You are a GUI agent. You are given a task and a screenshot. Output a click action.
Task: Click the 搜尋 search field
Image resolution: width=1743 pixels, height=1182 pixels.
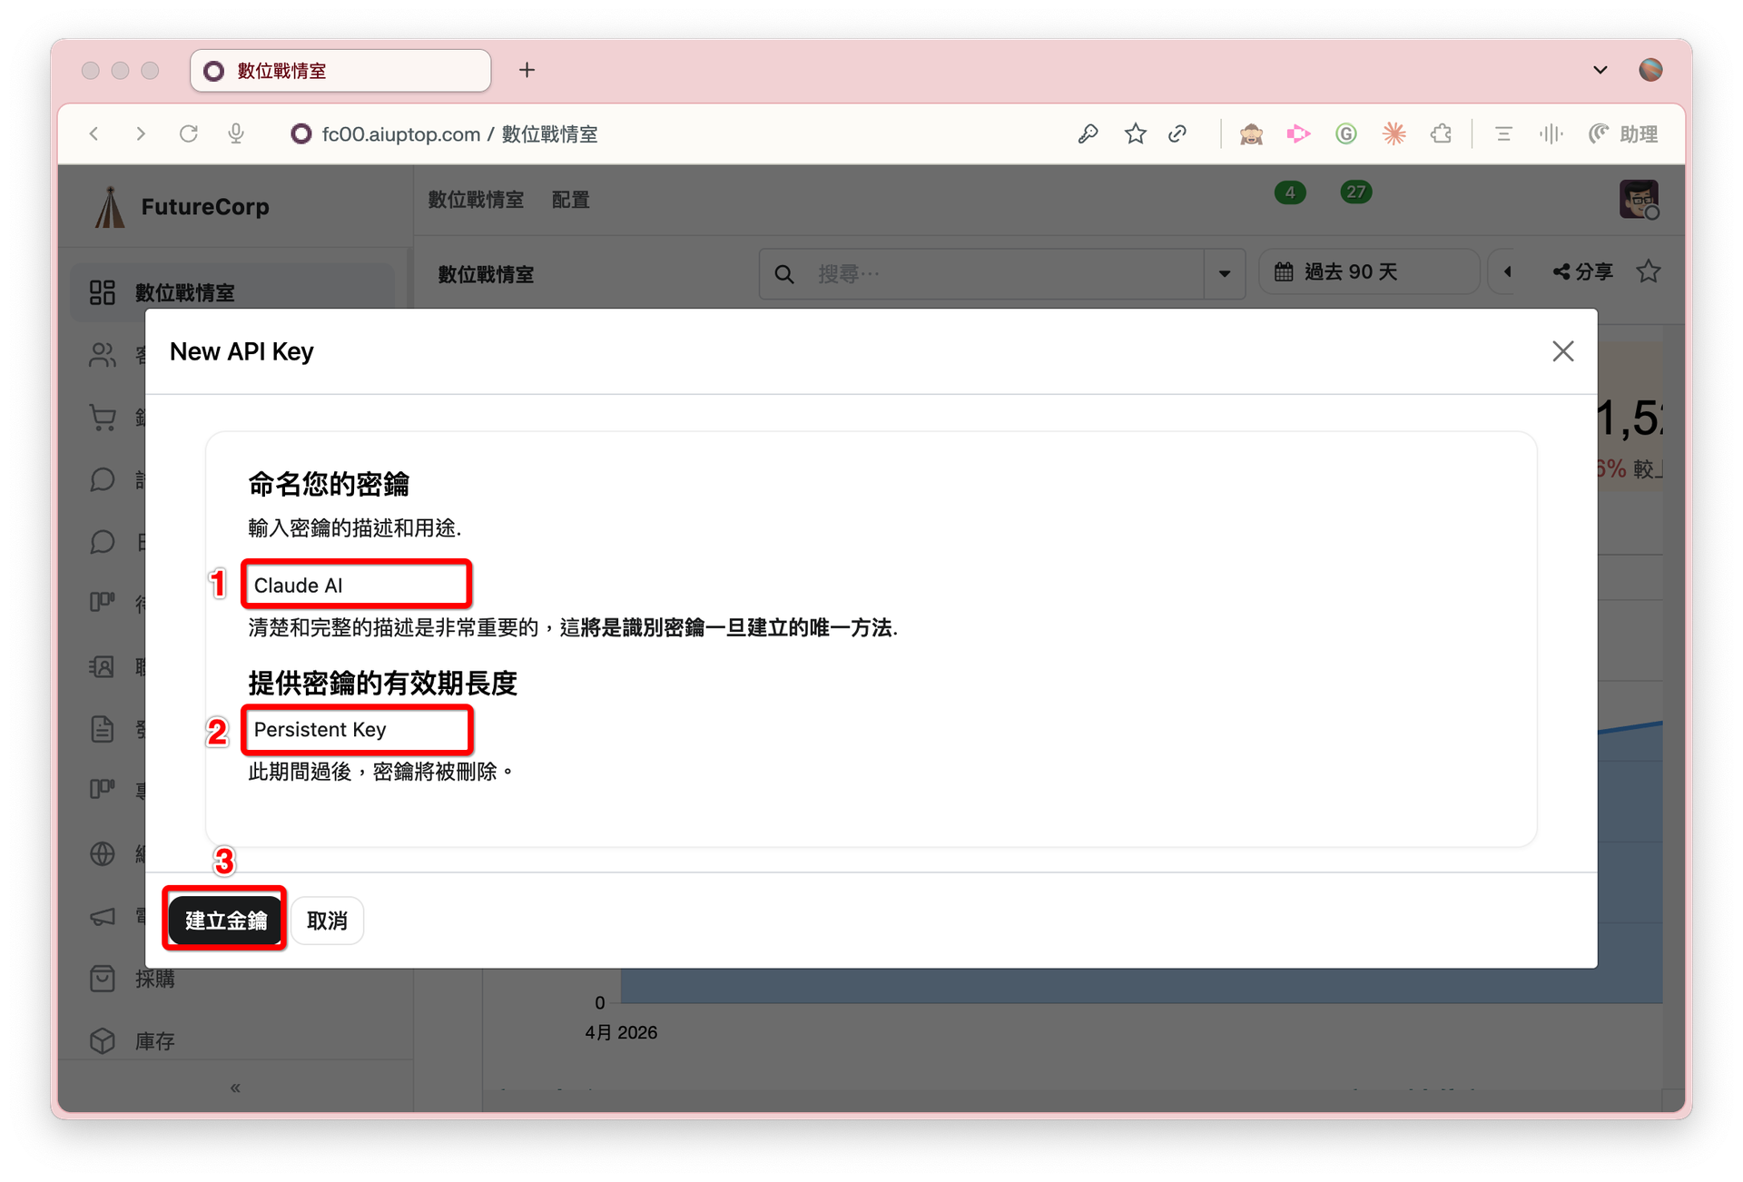(x=982, y=273)
